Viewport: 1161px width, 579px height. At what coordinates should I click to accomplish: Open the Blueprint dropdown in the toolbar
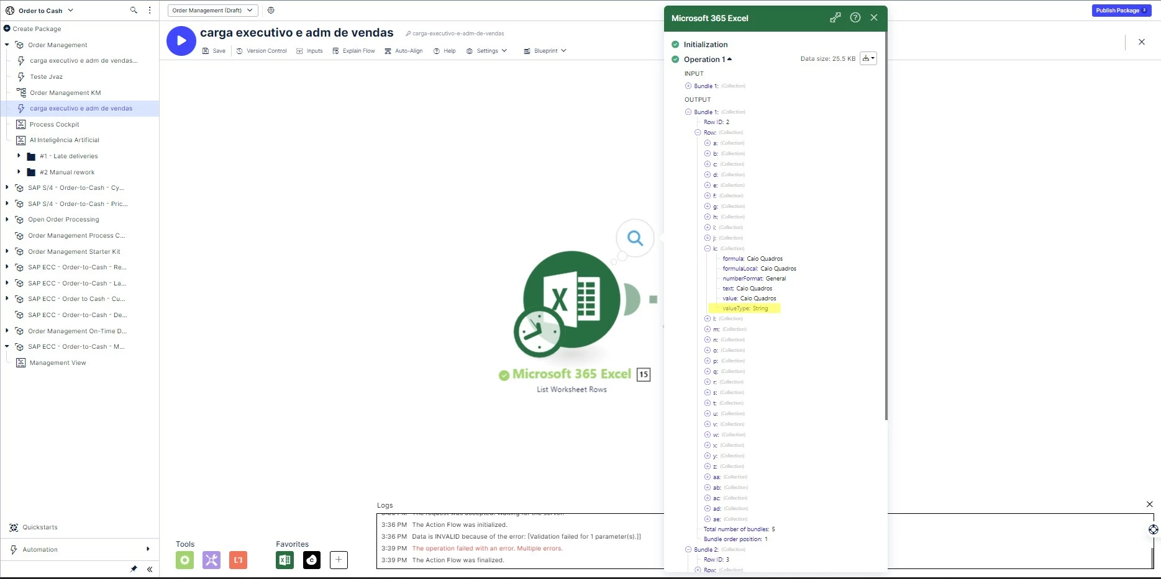[x=545, y=51]
